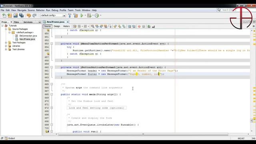Click the Open Project toolbar icon

[x=16, y=16]
